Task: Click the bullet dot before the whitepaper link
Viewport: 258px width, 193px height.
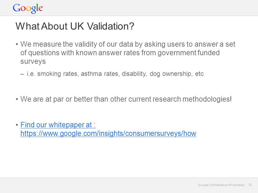Action: click(17, 125)
